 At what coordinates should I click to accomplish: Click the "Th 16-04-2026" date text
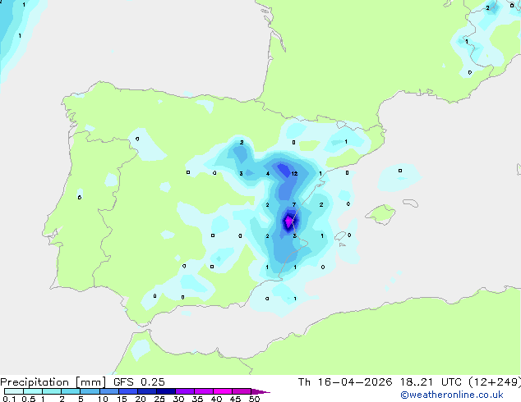pos(345,382)
